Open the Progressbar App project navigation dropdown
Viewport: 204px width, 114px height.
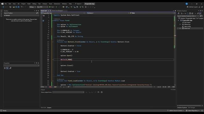click(62, 13)
